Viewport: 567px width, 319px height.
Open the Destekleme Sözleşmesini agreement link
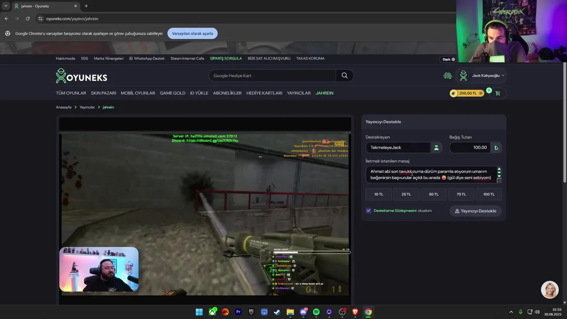(x=395, y=211)
